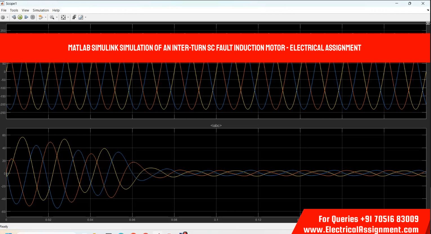Click the Step Forward button
Screen dimensions: 431x234
pos(26,17)
